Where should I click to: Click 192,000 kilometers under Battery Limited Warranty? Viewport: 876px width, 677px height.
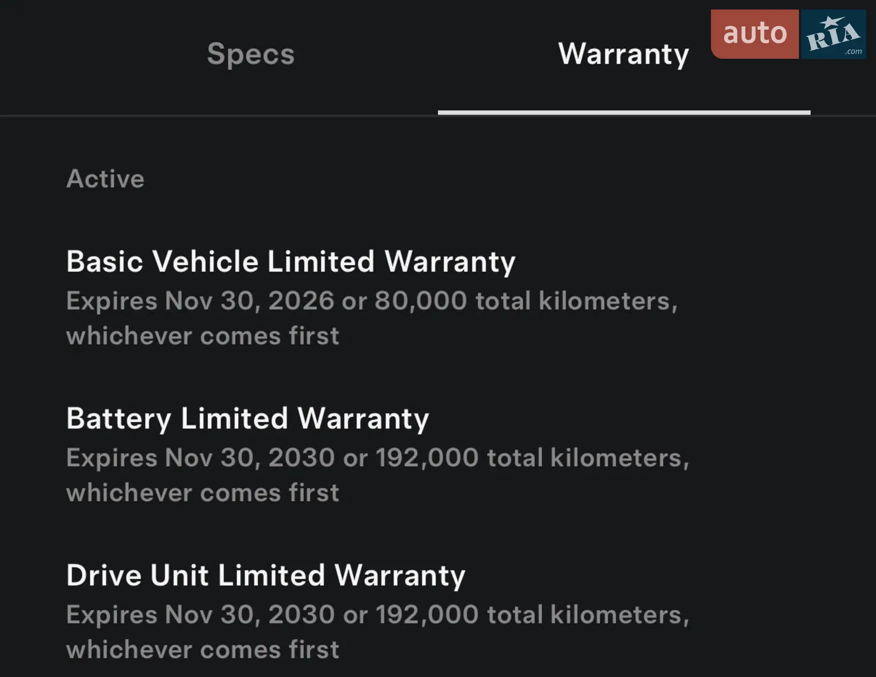[x=532, y=458]
